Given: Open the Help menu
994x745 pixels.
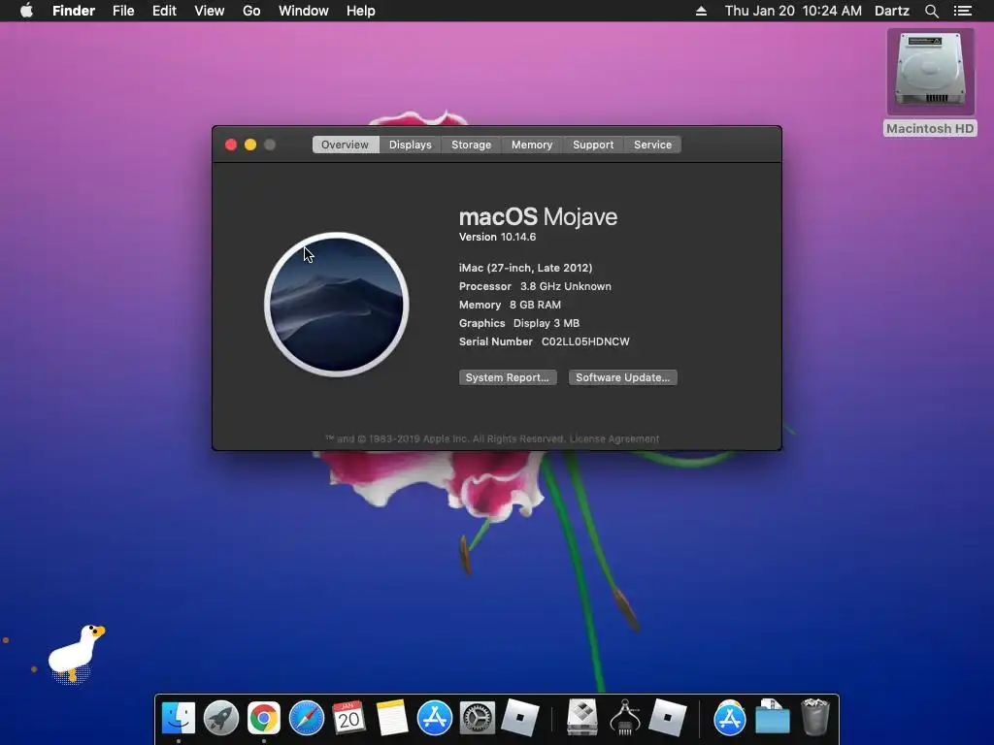Looking at the screenshot, I should tap(361, 11).
